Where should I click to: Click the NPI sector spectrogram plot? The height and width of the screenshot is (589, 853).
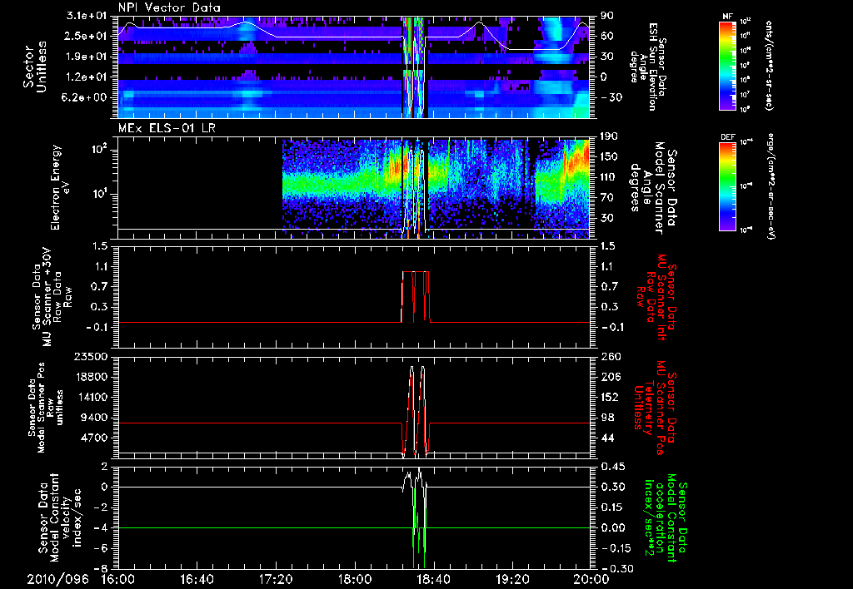pos(354,67)
